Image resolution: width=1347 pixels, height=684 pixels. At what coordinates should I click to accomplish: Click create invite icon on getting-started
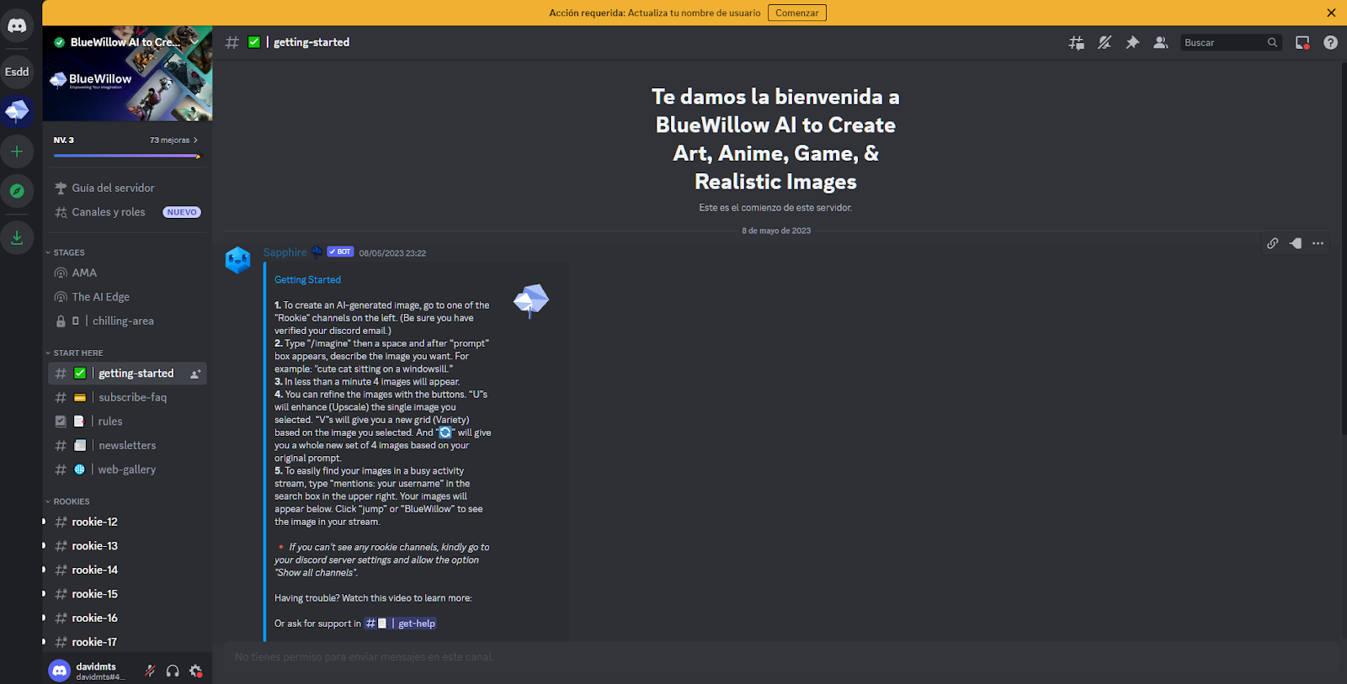click(x=195, y=374)
